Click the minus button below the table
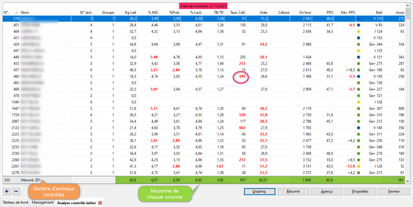413x207 pixels. (16, 191)
